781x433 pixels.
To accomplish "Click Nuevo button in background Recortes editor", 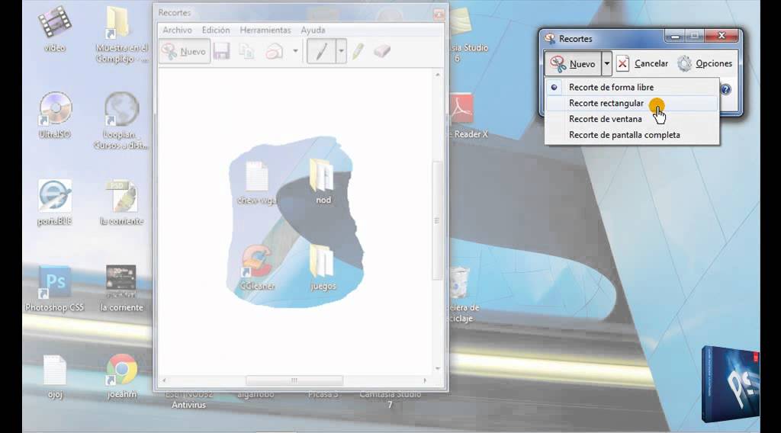I will 184,51.
